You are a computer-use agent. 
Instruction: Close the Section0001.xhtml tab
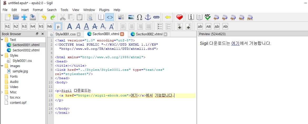122,34
